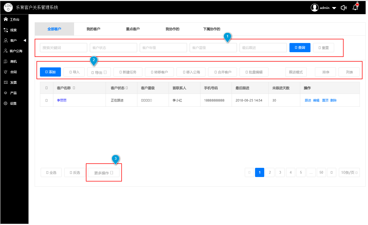The image size is (368, 225).
Task: Open 设置 gear icon in sidebar
Action: (x=6, y=103)
